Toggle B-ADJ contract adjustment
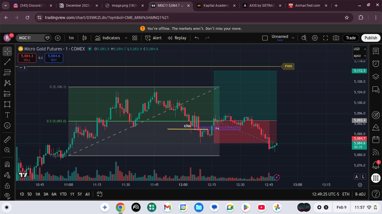Image resolution: width=382 pixels, height=214 pixels. coord(360,194)
